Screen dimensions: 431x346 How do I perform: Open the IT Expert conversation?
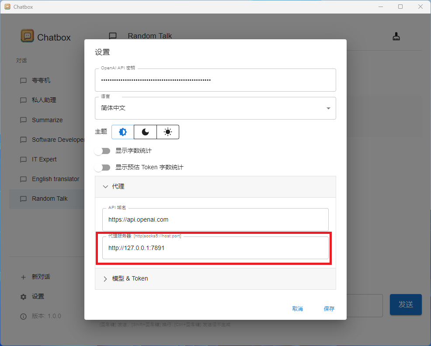[47, 160]
